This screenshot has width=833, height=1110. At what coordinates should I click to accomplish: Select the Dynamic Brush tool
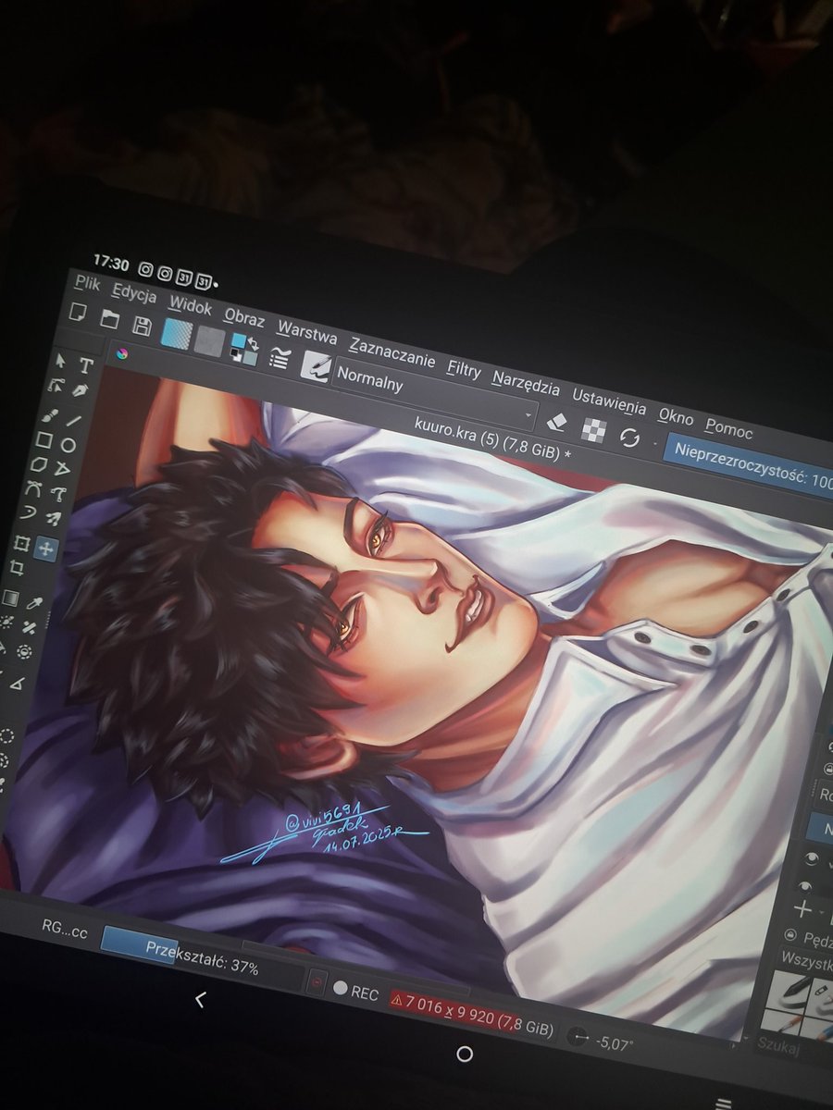click(30, 512)
